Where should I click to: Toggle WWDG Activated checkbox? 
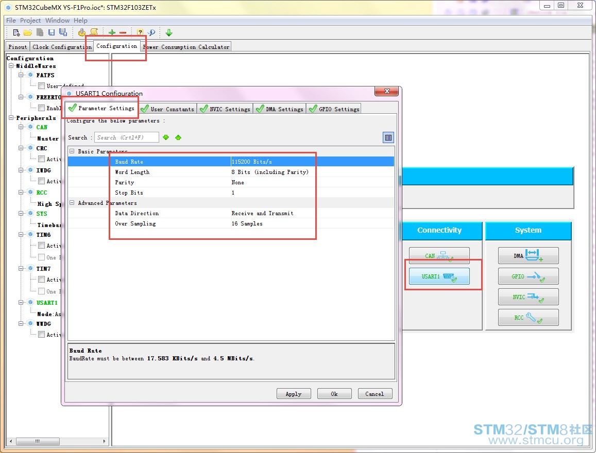pyautogui.click(x=41, y=334)
